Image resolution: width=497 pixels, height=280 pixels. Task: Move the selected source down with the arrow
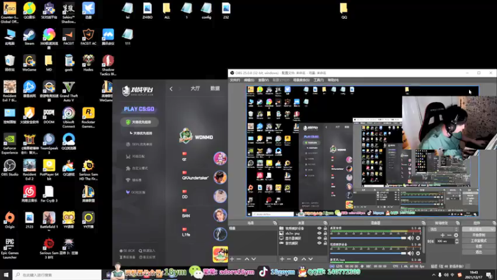click(x=311, y=259)
